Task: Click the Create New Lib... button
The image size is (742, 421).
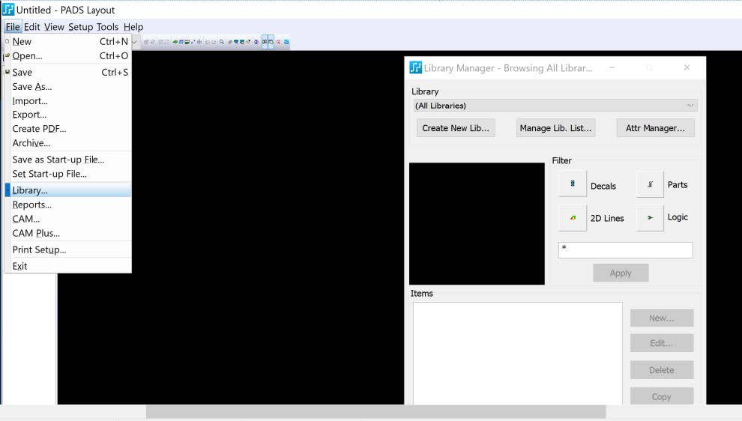Action: click(x=456, y=128)
